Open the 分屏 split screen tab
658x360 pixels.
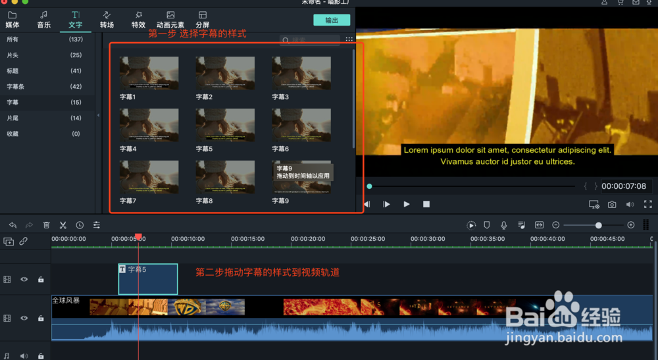click(202, 20)
